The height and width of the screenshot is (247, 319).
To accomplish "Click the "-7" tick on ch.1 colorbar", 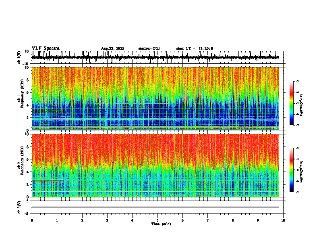I will pos(297,125).
